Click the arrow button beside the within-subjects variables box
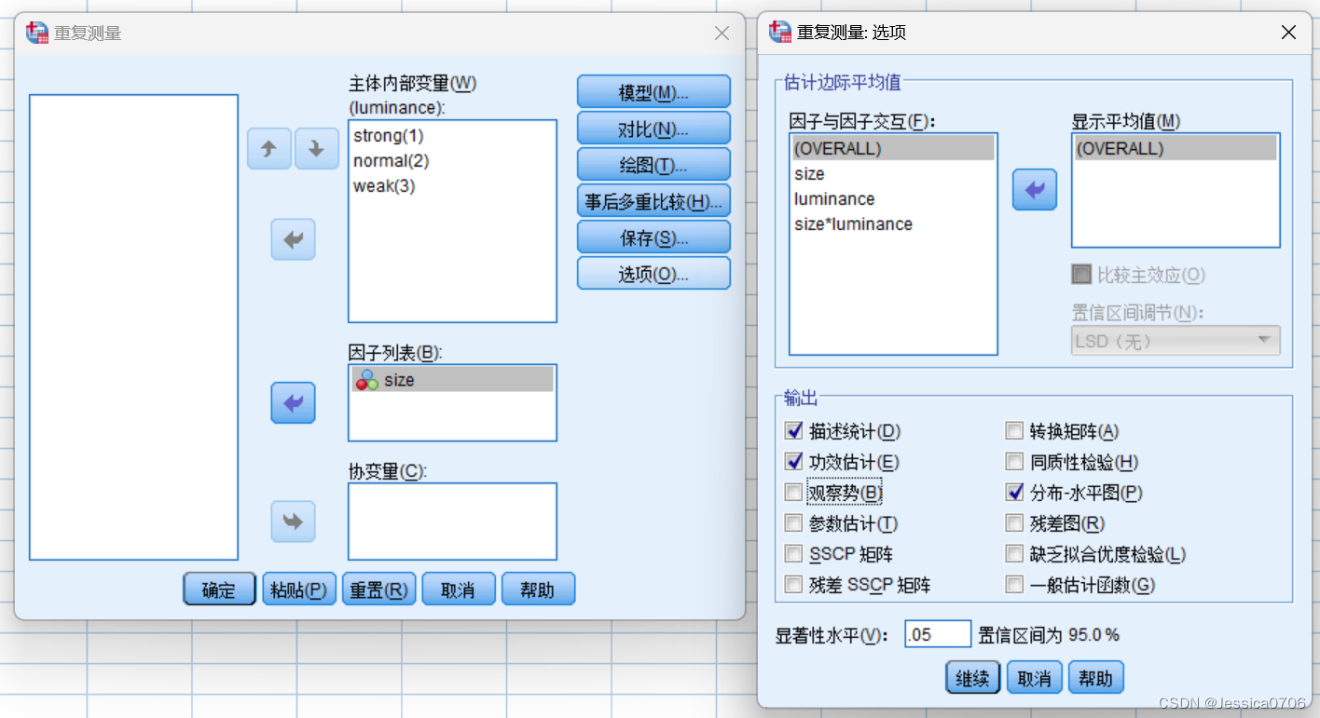Viewport: 1320px width, 718px height. (294, 240)
